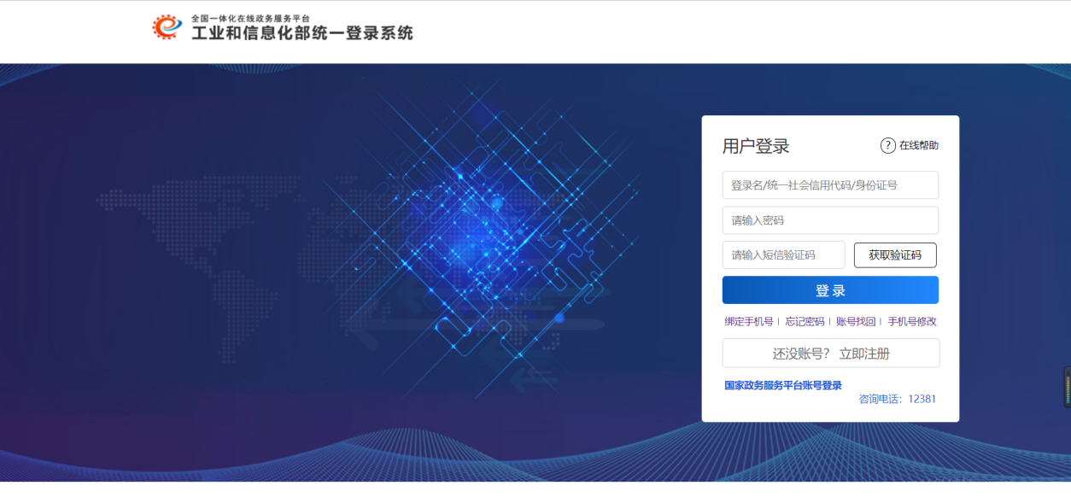Click 国家政务服务平台账号登录 login option
Viewport: 1071px width, 503px height.
[781, 384]
